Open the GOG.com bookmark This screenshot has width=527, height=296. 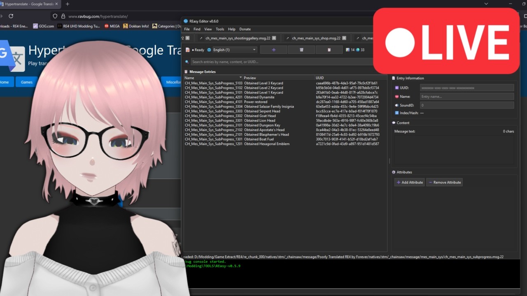tap(43, 26)
